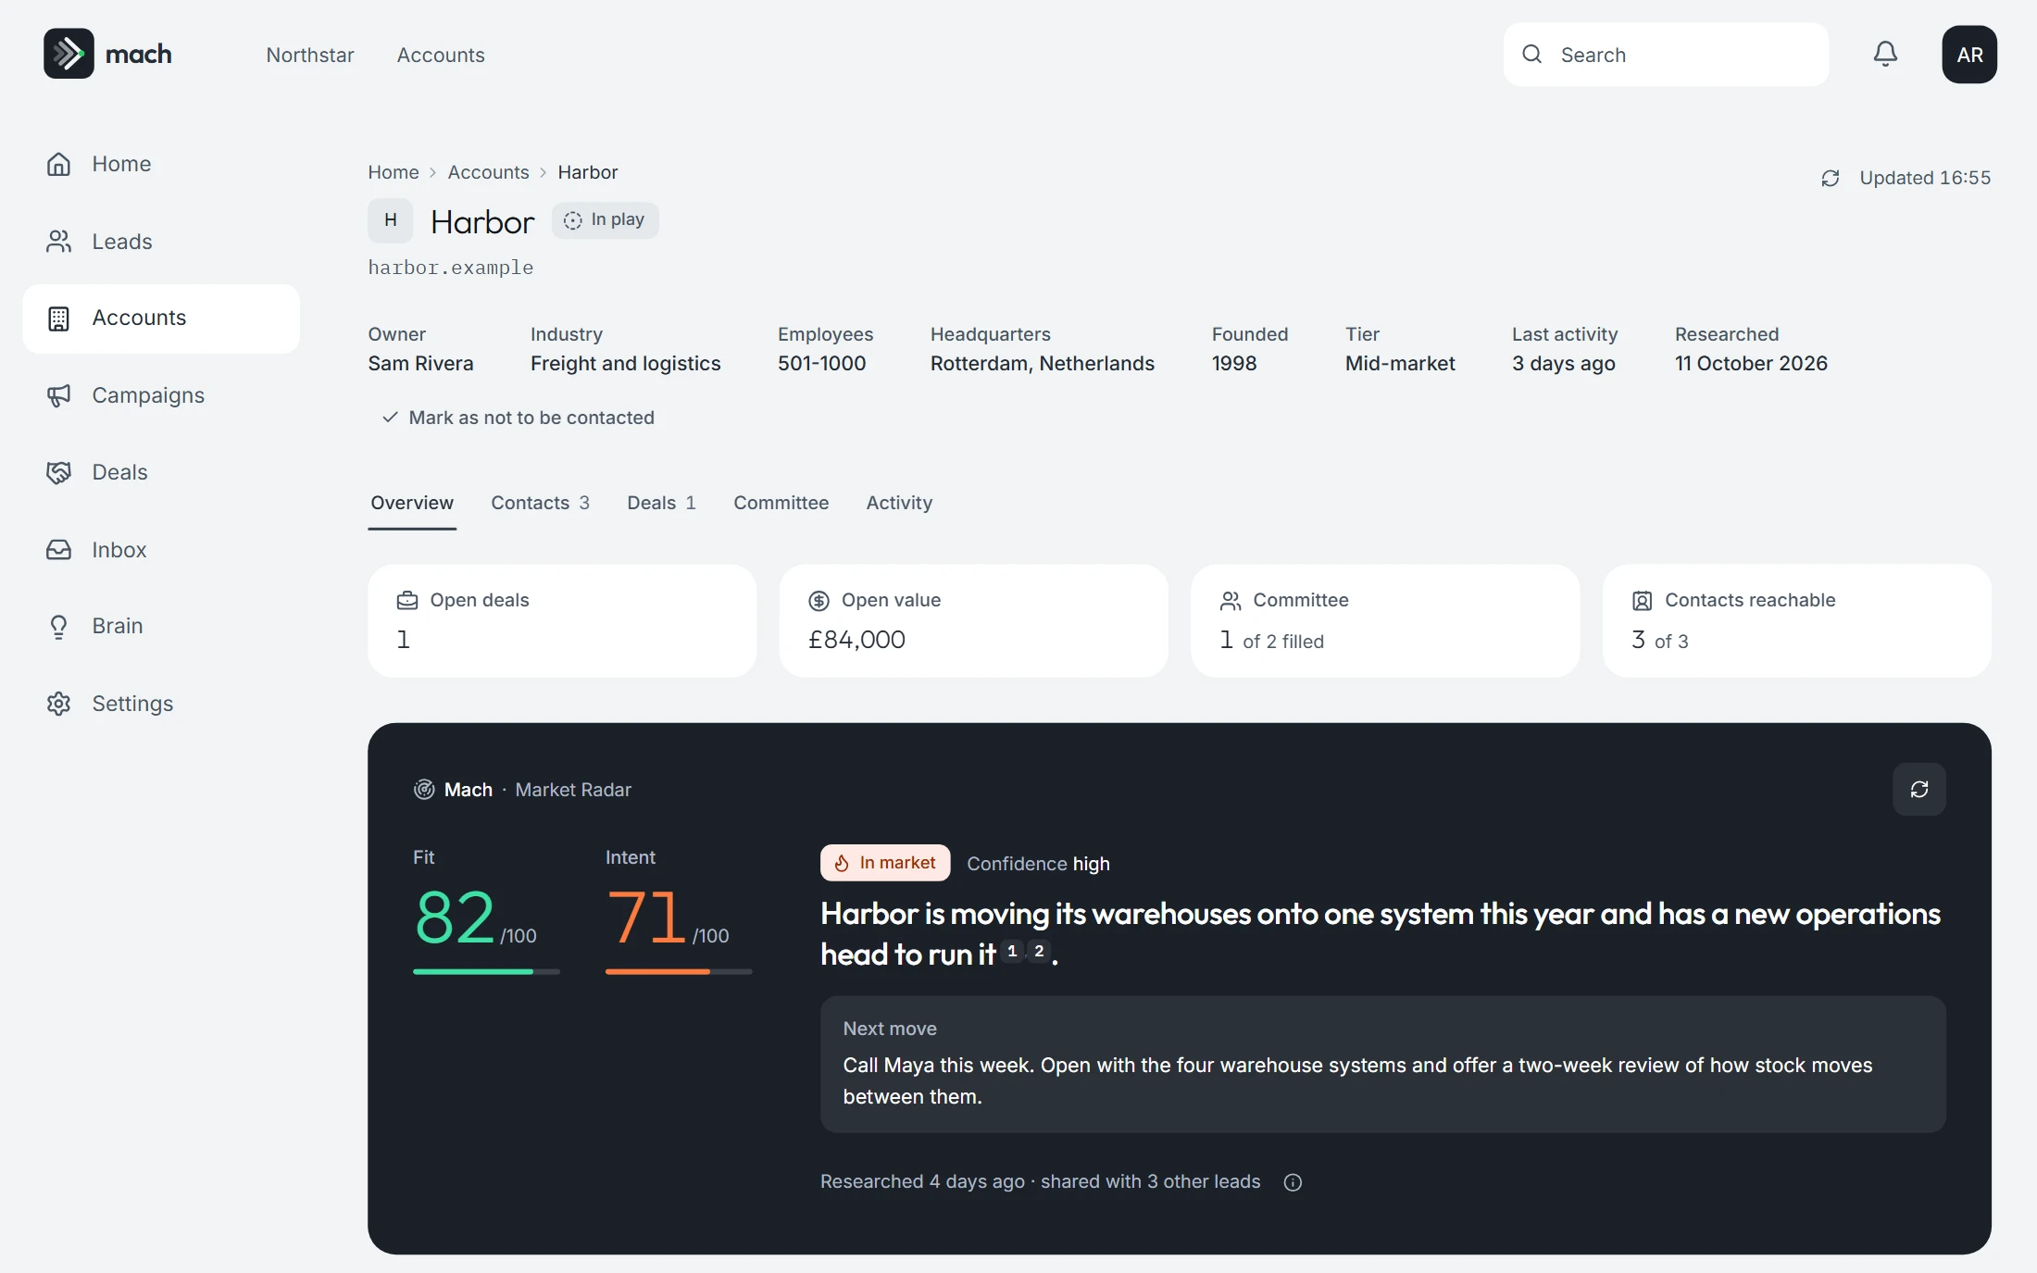The height and width of the screenshot is (1273, 2037).
Task: Switch to the Activity tab
Action: pos(899,503)
